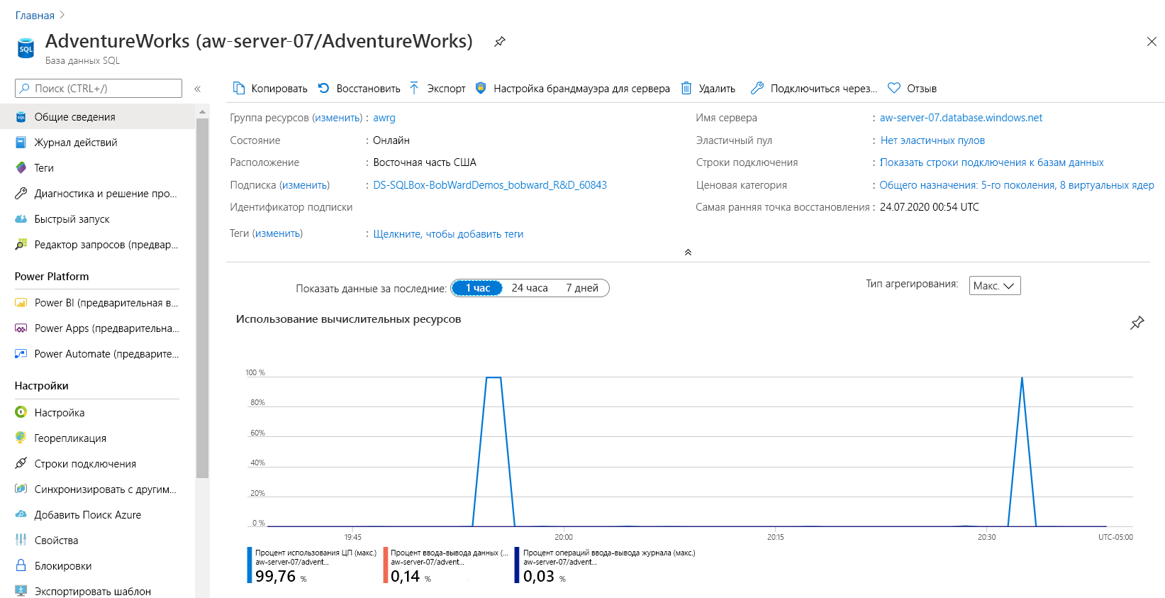The width and height of the screenshot is (1165, 598).
Task: Click the left menu vertical scrollbar
Action: pyautogui.click(x=203, y=298)
